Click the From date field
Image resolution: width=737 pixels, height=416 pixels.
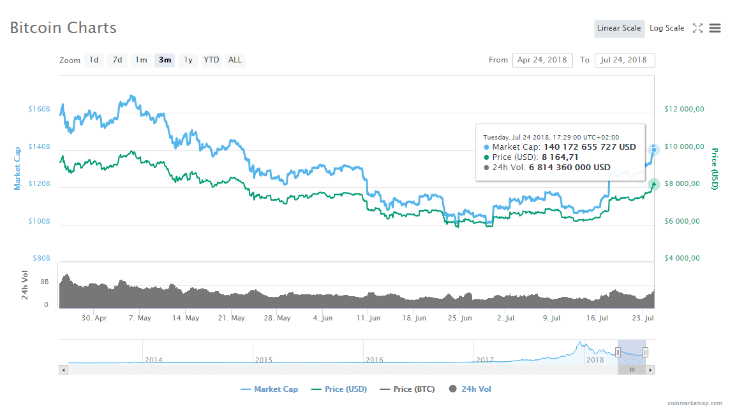(542, 60)
